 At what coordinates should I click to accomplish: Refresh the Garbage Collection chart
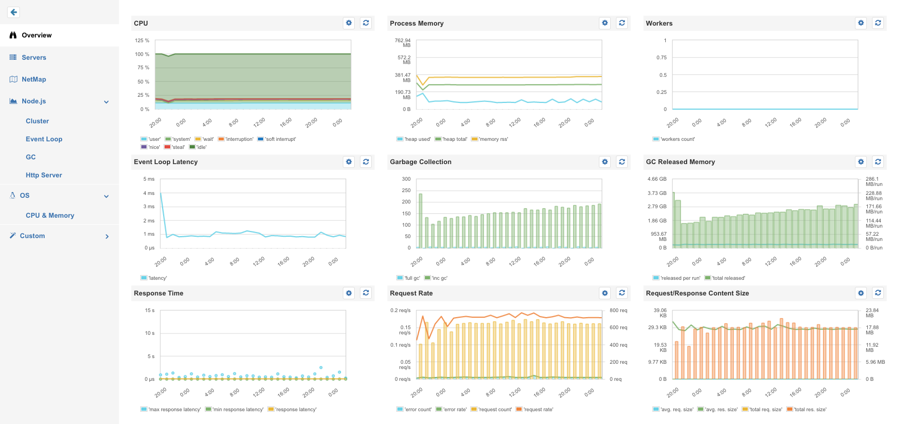point(622,162)
